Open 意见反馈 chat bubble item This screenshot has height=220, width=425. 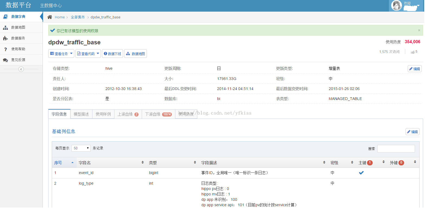click(x=18, y=60)
